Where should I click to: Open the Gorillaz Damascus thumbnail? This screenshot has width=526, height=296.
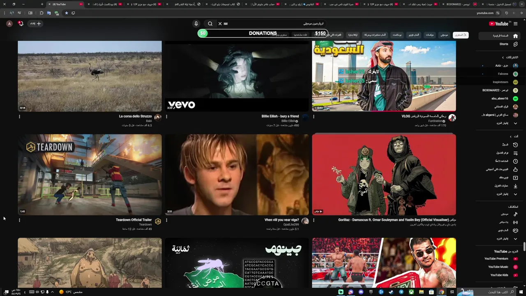[x=384, y=174]
